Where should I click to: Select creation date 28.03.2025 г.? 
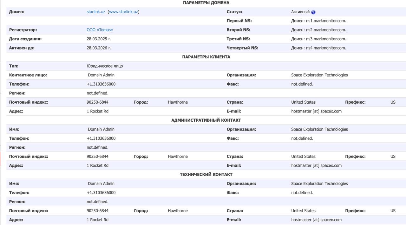(99, 39)
